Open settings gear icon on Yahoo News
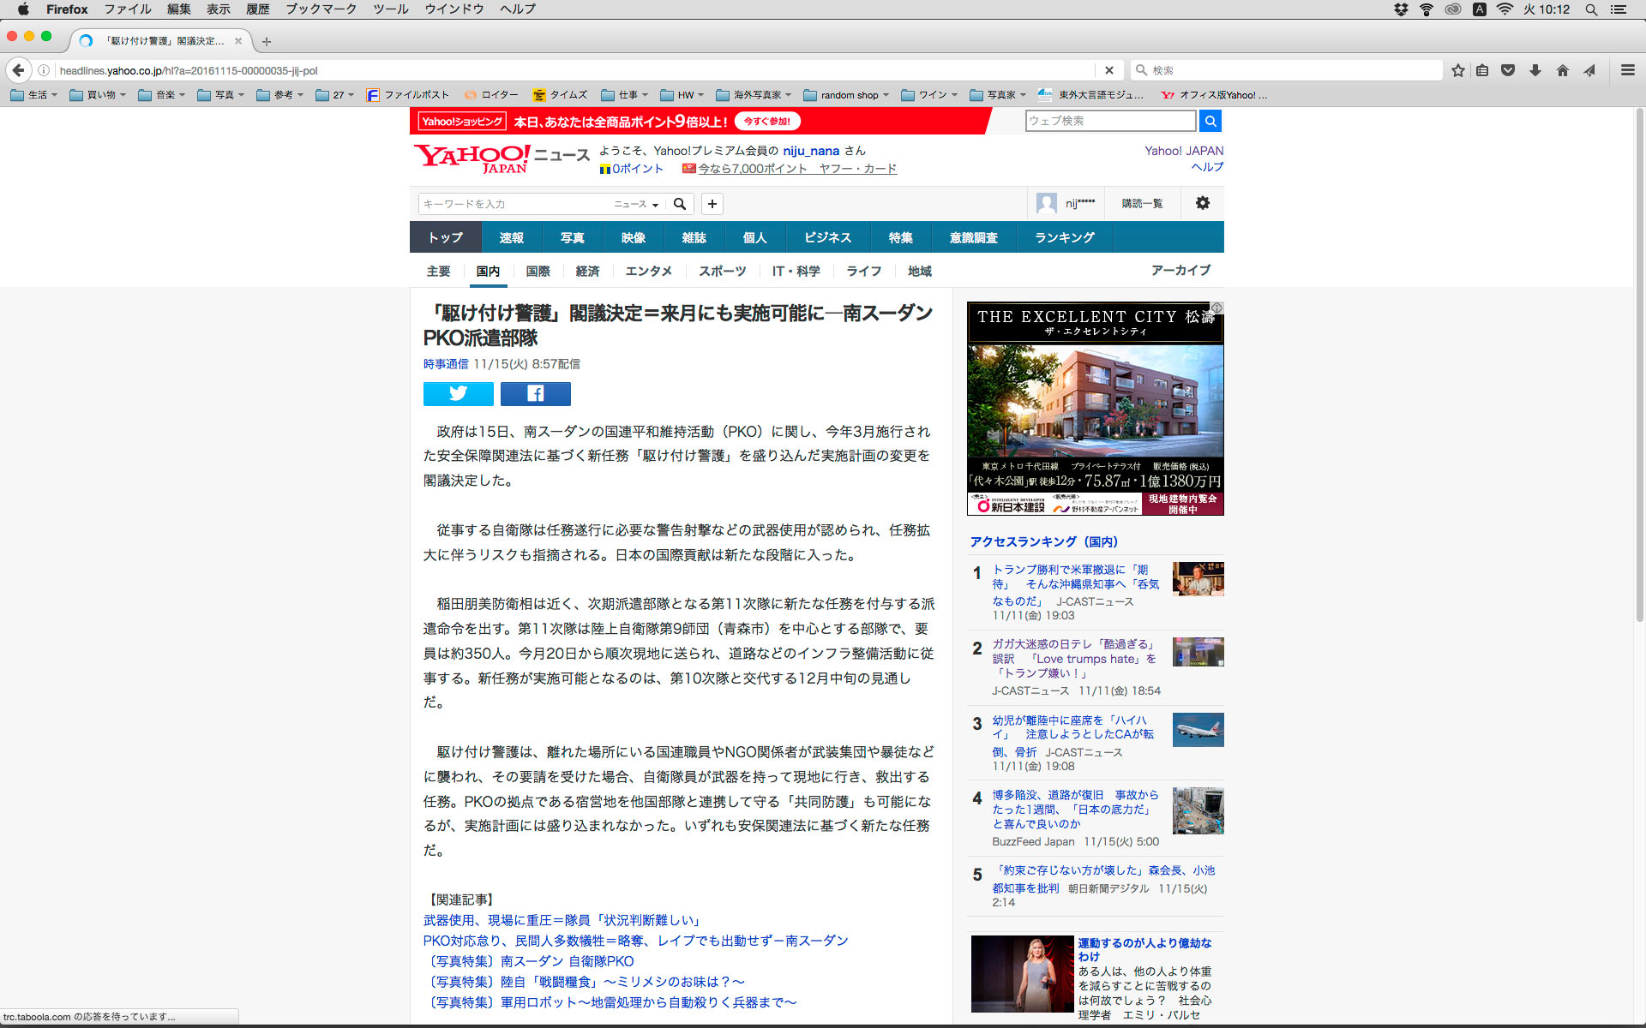 (1202, 203)
